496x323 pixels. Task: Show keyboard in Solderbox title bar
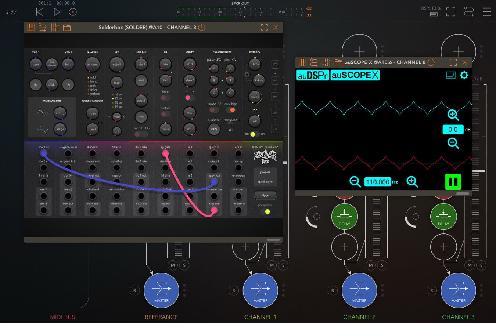click(31, 28)
